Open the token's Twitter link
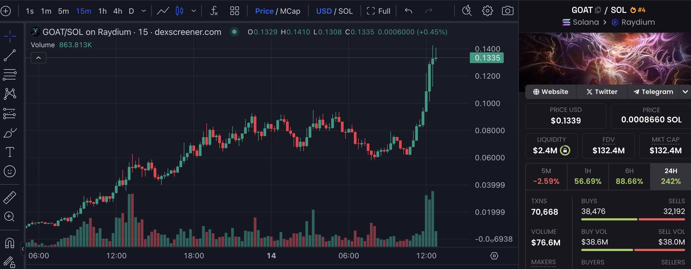Viewport: 691px width, 269px height. coord(602,92)
